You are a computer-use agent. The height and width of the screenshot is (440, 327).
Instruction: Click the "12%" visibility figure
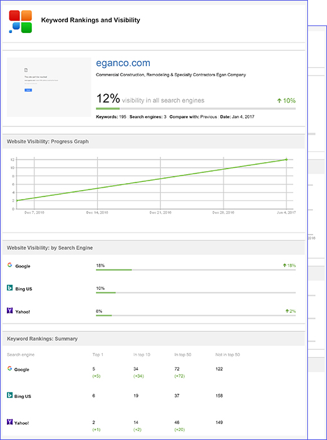point(108,99)
